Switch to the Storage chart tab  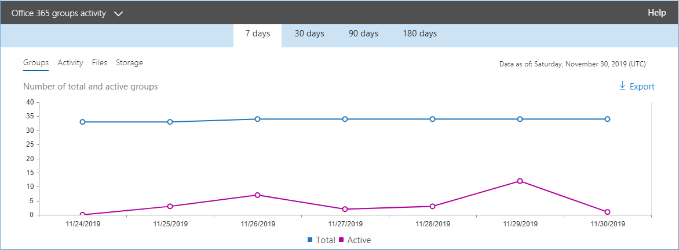click(x=129, y=62)
